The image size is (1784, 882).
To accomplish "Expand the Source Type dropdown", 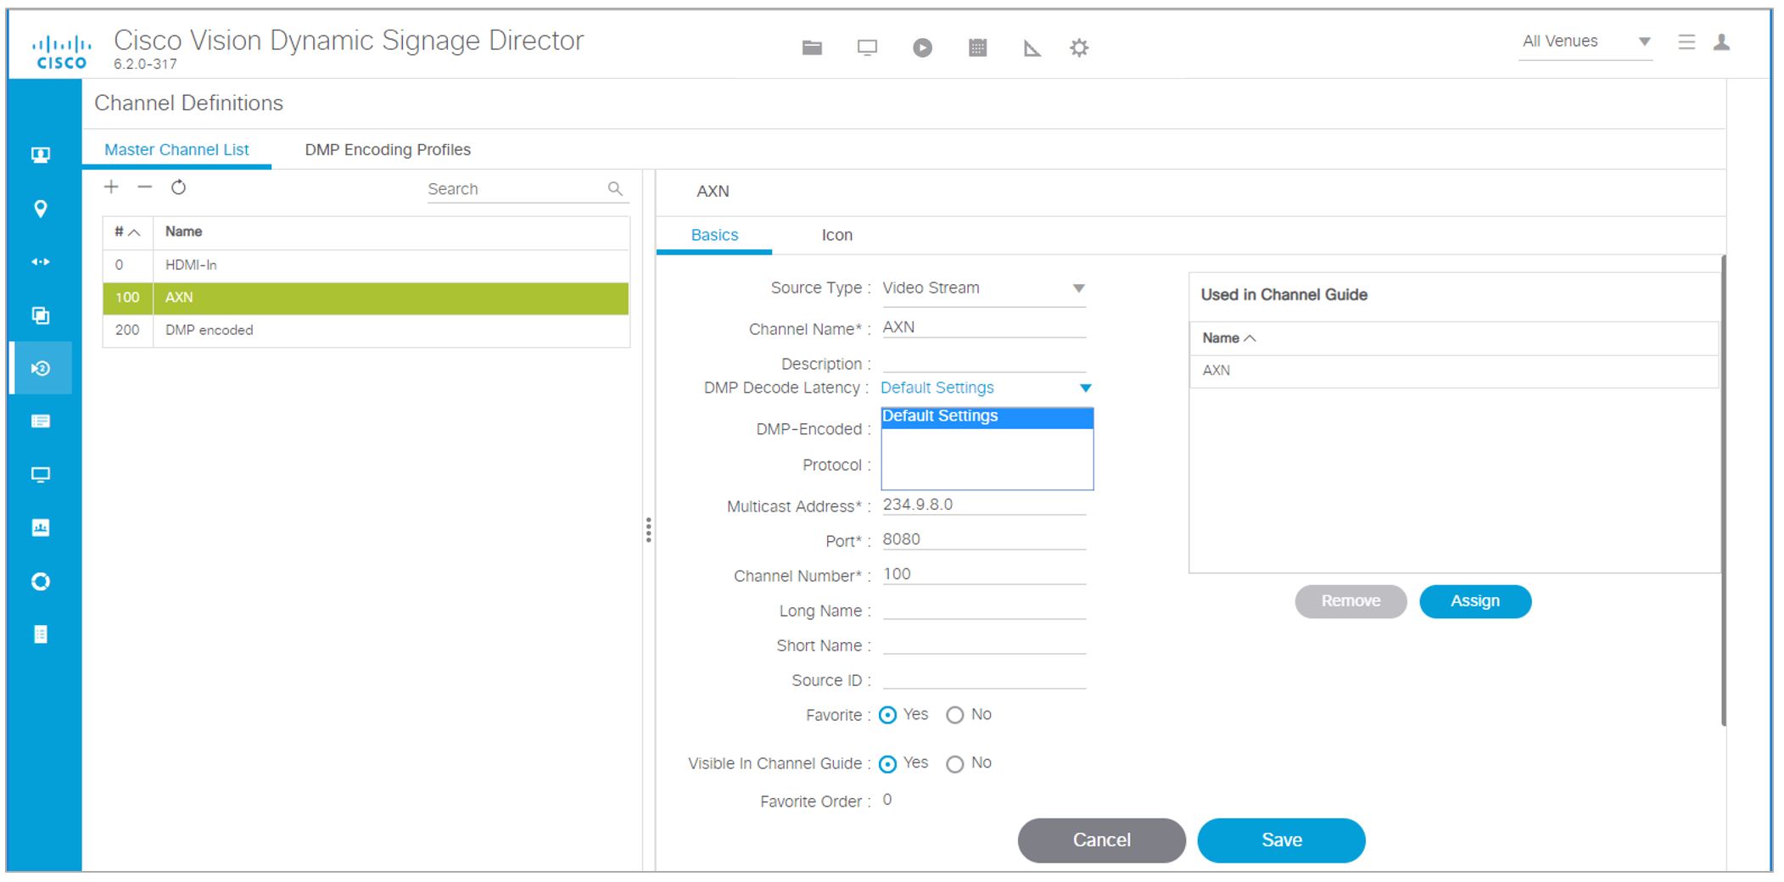I will click(1078, 288).
